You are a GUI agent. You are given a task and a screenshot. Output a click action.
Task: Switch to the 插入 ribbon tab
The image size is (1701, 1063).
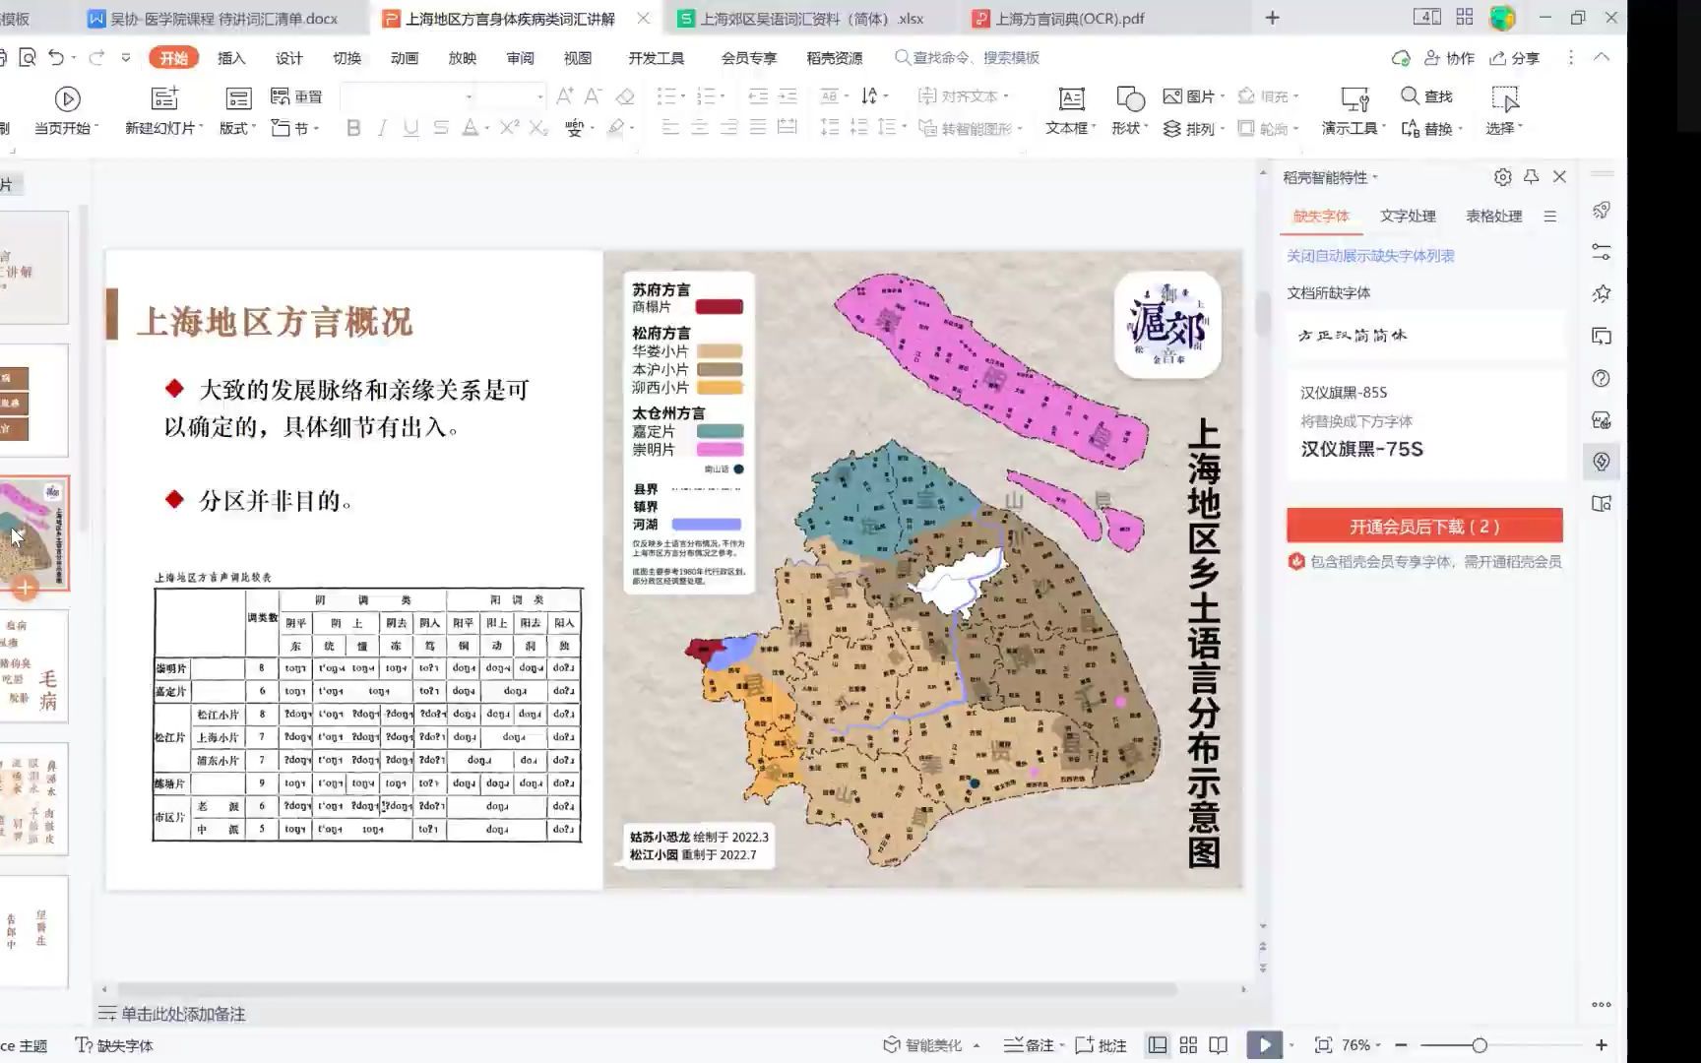230,58
